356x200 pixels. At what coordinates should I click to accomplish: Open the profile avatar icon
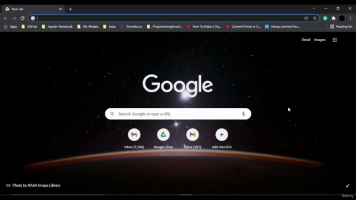click(342, 18)
